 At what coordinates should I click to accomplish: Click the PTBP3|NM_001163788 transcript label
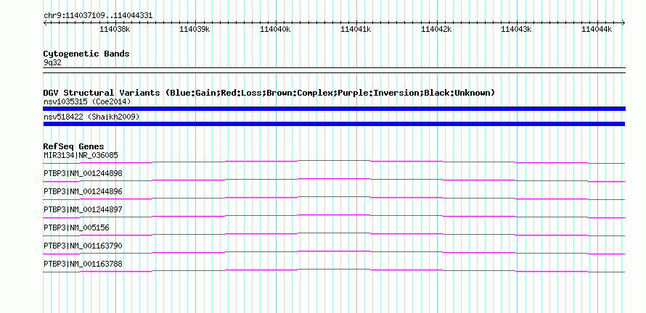(83, 264)
